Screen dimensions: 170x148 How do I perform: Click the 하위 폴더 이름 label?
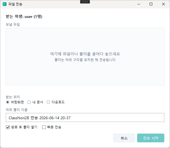pos(17,110)
